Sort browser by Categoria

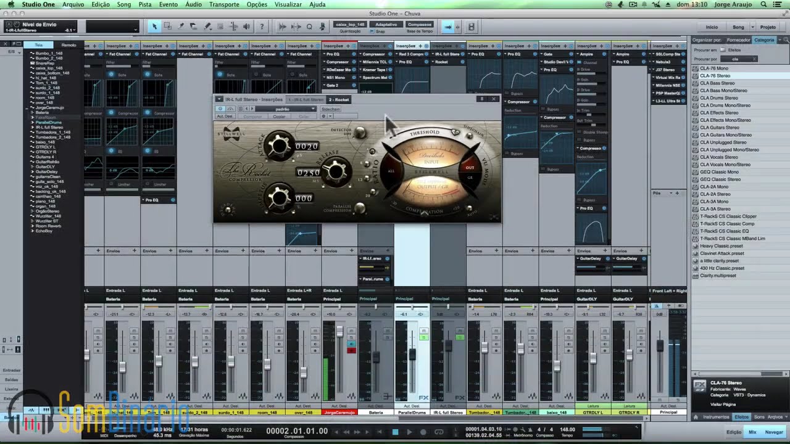pos(764,40)
